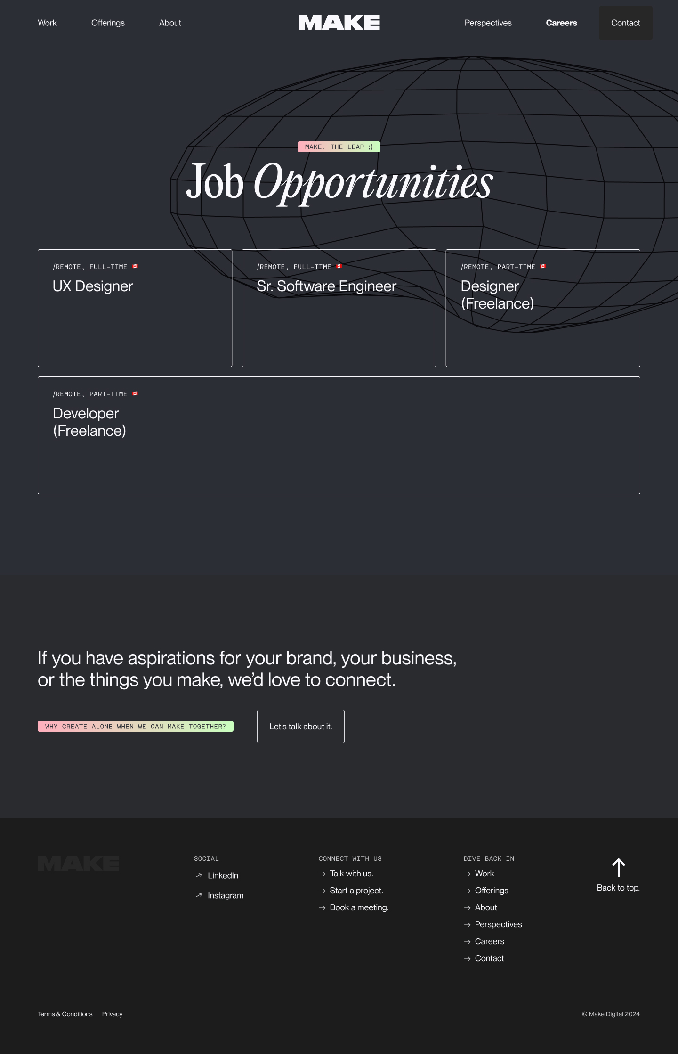Image resolution: width=678 pixels, height=1054 pixels.
Task: Open the UX Designer job card
Action: click(135, 308)
